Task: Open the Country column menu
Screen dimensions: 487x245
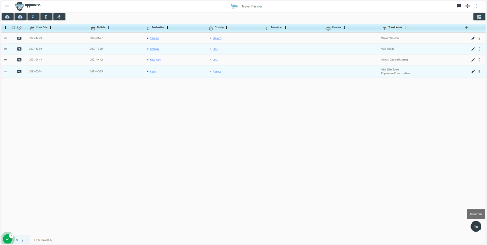Action: 227,28
